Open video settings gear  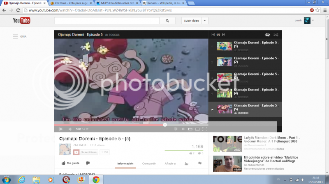(176, 129)
